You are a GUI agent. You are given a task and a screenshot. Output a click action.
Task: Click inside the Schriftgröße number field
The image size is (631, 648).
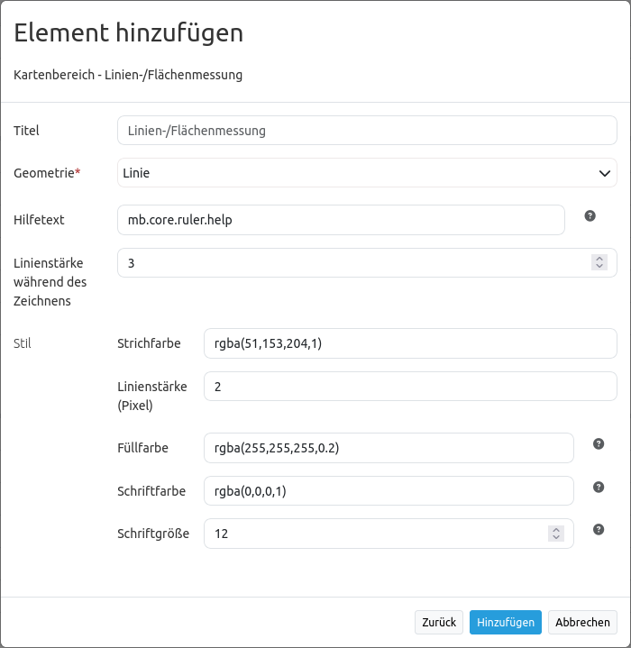click(x=374, y=534)
